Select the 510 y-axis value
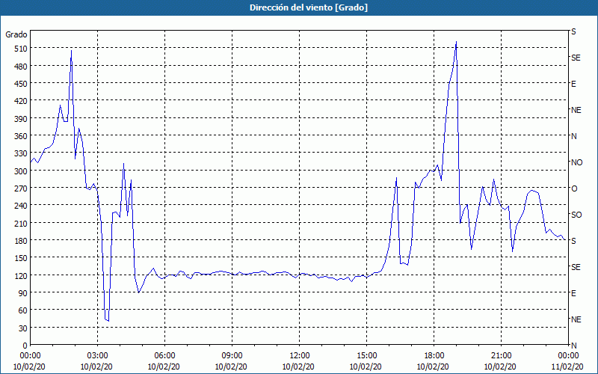This screenshot has height=374, width=598. (x=21, y=49)
